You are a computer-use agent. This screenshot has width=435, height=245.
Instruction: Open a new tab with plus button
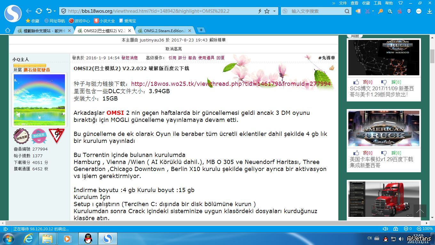coord(201,30)
